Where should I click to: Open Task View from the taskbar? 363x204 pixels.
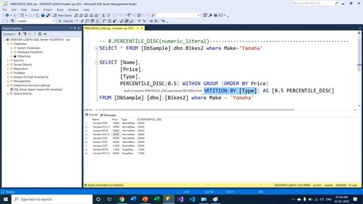coord(109,199)
